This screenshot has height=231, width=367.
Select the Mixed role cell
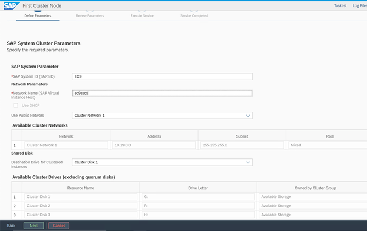click(328, 145)
